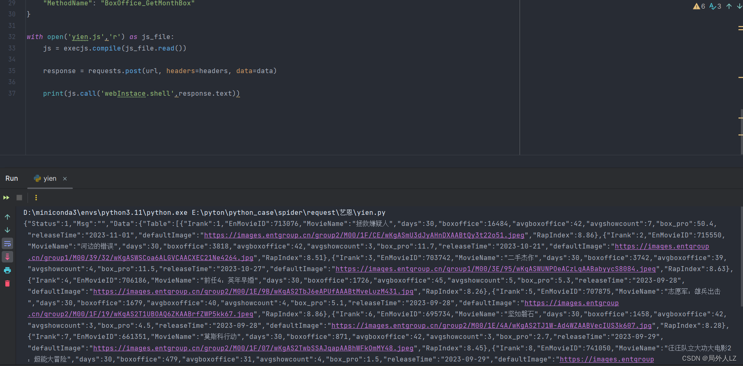This screenshot has height=366, width=743.
Task: Go to previous highlighted error arrow
Action: (x=729, y=6)
